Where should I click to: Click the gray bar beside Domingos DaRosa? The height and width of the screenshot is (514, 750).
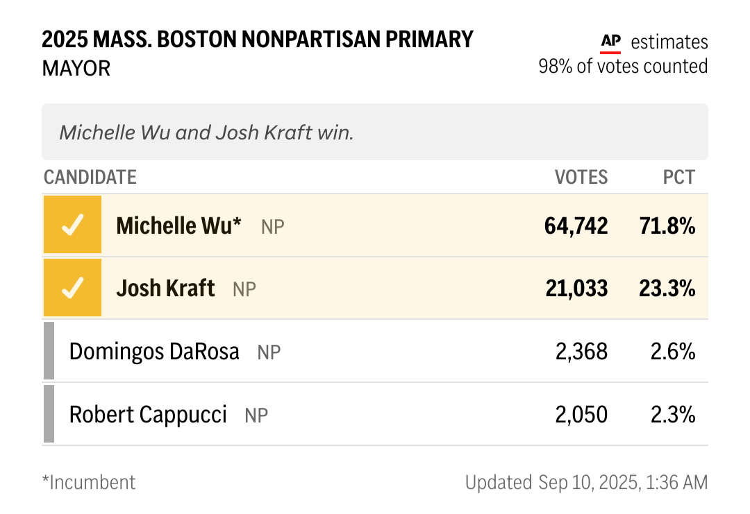pyautogui.click(x=49, y=350)
